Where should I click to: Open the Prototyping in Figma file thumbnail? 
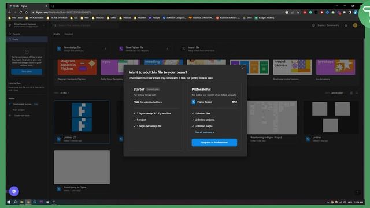82,167
